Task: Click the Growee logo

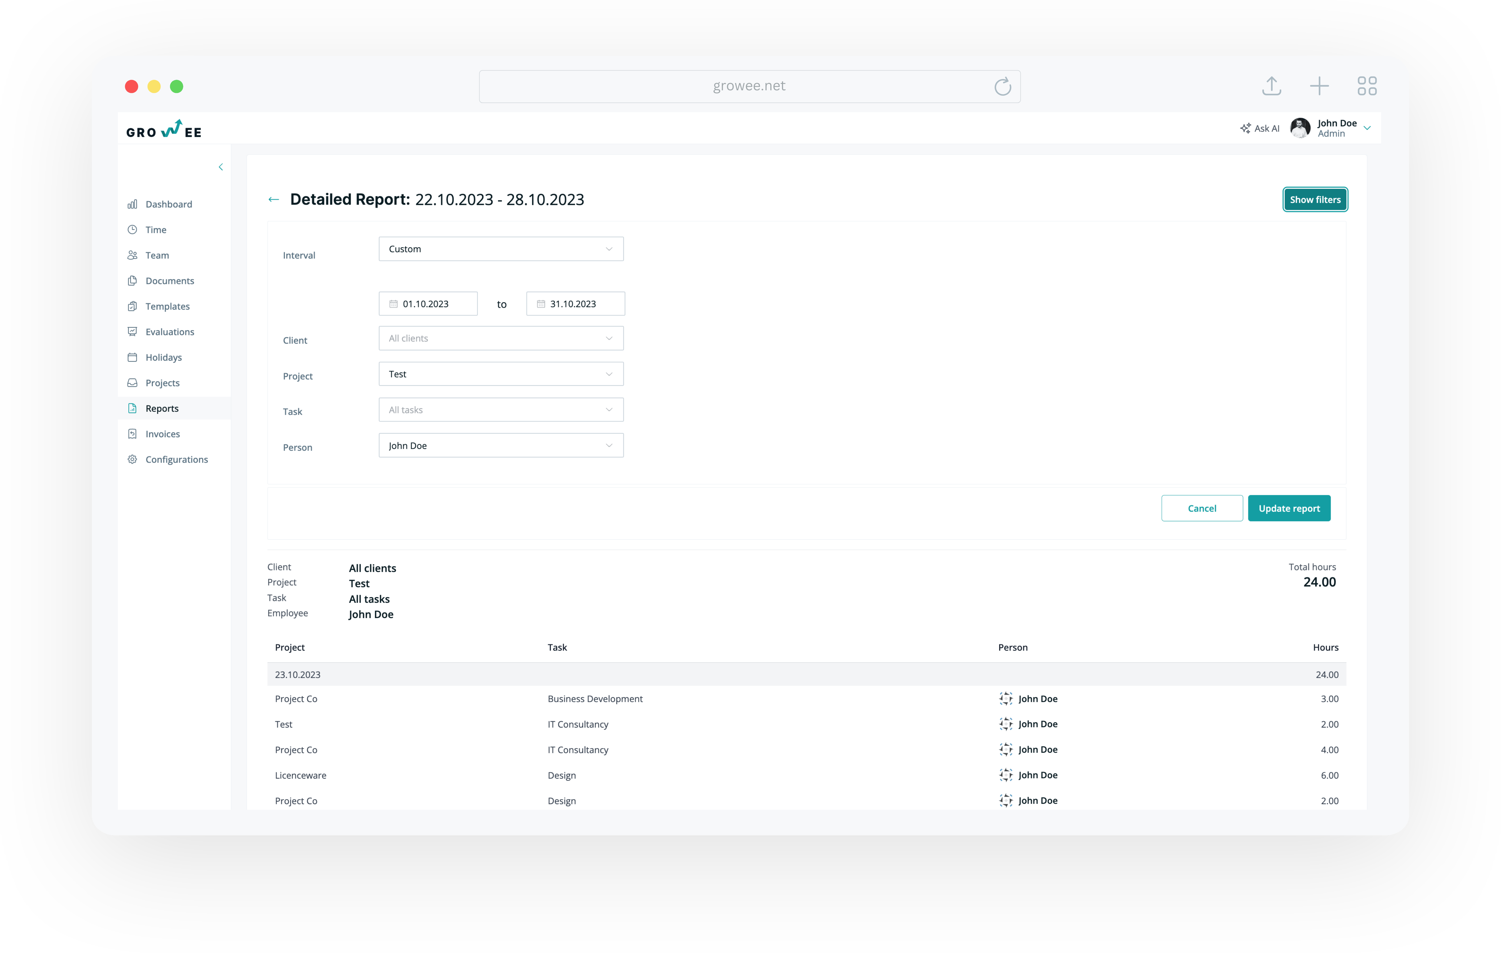Action: [164, 129]
